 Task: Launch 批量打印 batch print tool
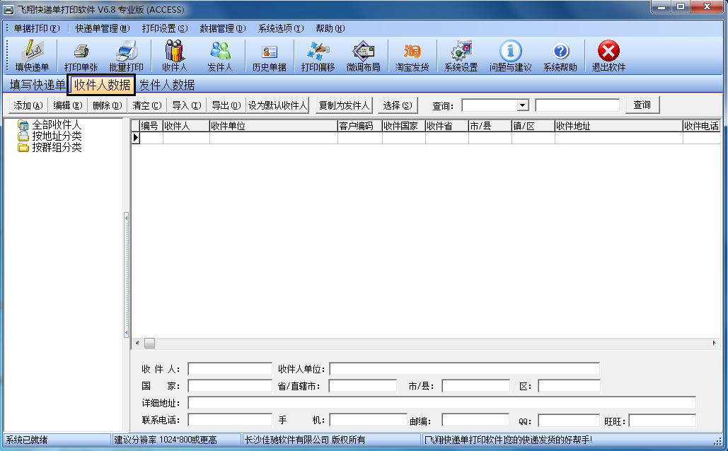[x=126, y=56]
